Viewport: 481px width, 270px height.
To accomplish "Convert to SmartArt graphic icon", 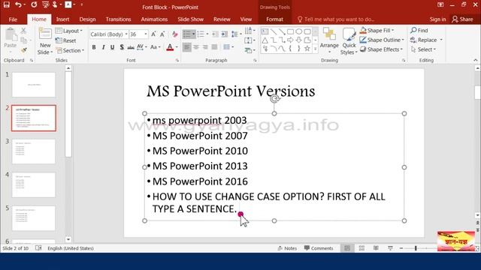I will click(250, 50).
